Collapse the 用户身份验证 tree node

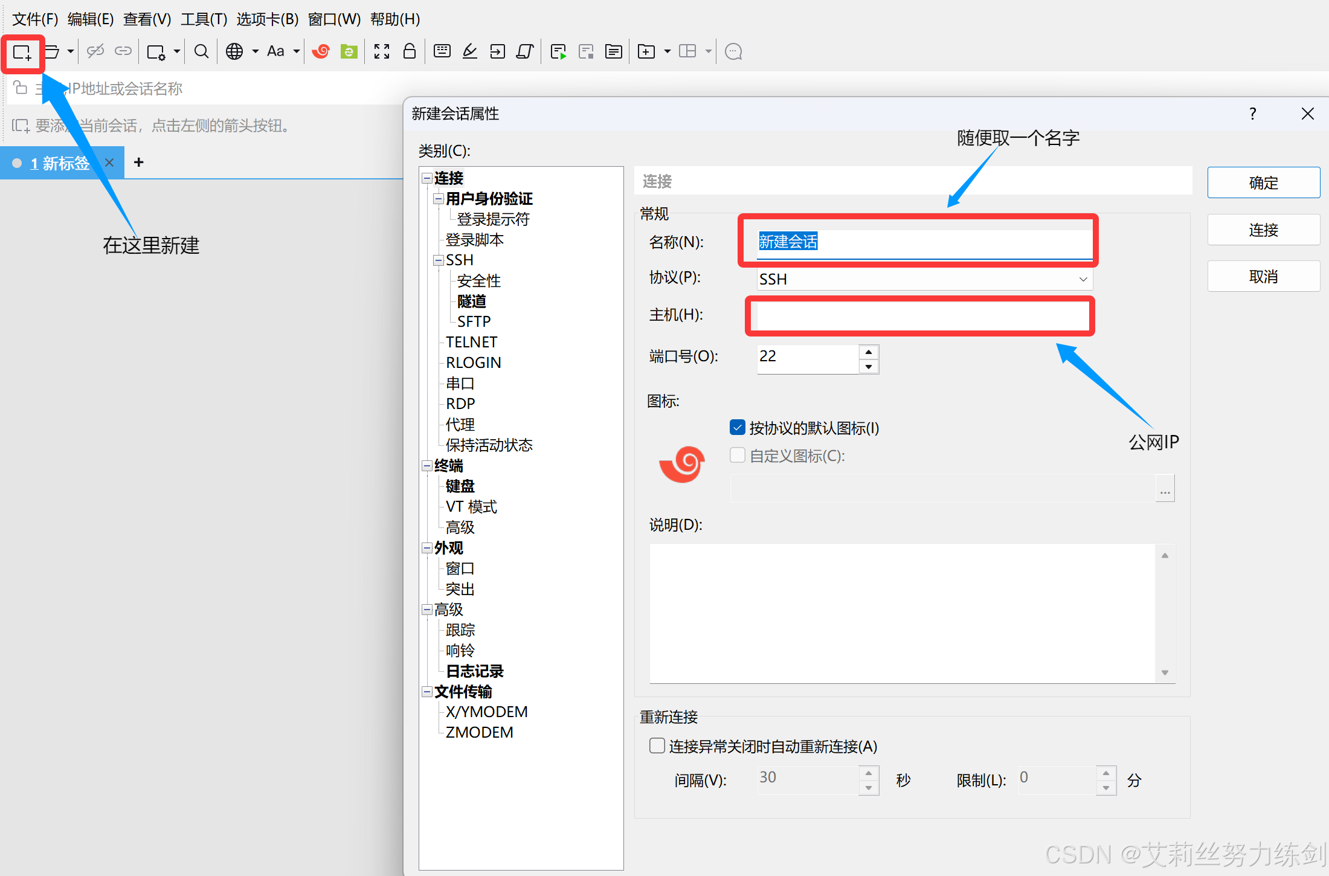coord(439,199)
